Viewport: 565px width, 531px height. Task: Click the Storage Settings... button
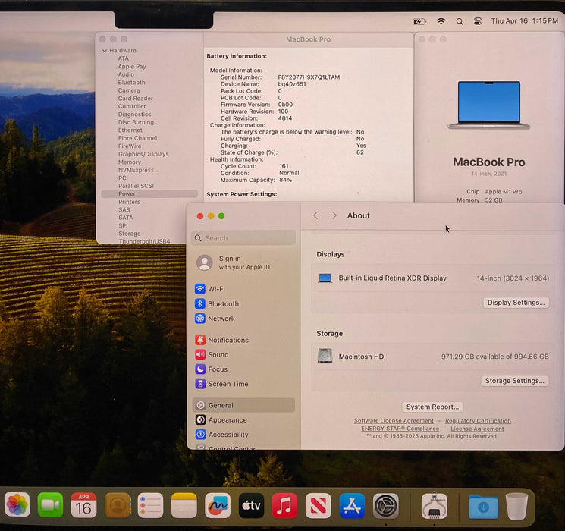514,381
